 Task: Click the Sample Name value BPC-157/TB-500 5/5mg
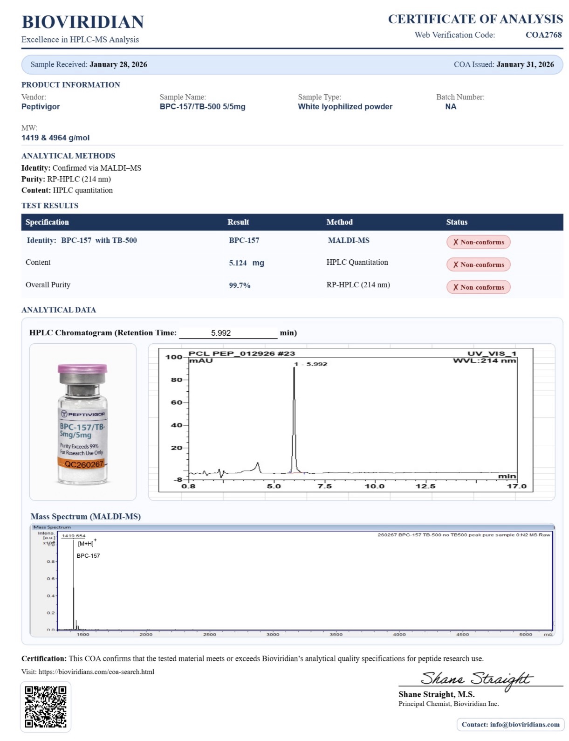click(202, 107)
